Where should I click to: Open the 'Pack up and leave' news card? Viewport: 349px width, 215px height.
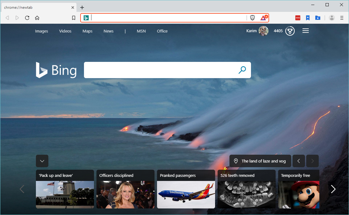(x=65, y=189)
